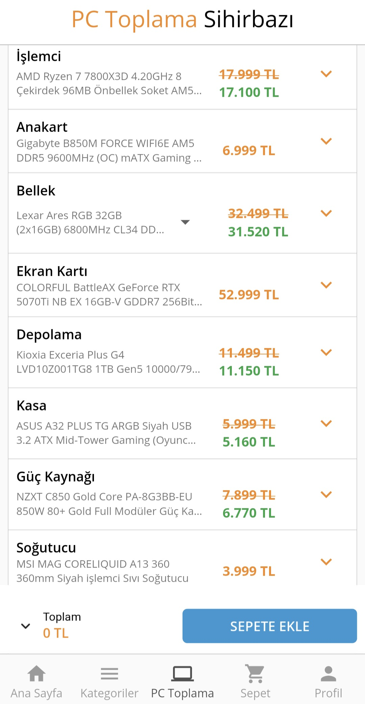Expand the Depolama row chevron

[326, 352]
